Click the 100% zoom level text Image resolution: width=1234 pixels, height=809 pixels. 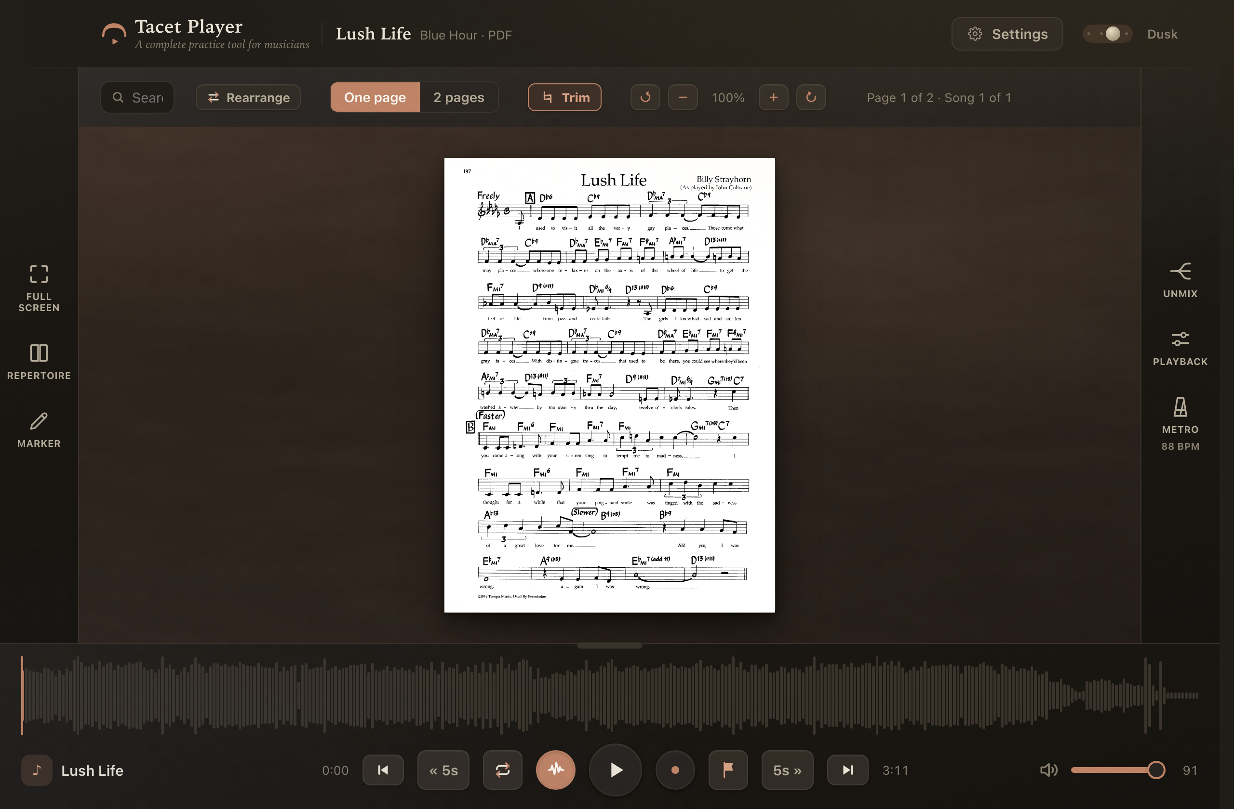point(728,97)
